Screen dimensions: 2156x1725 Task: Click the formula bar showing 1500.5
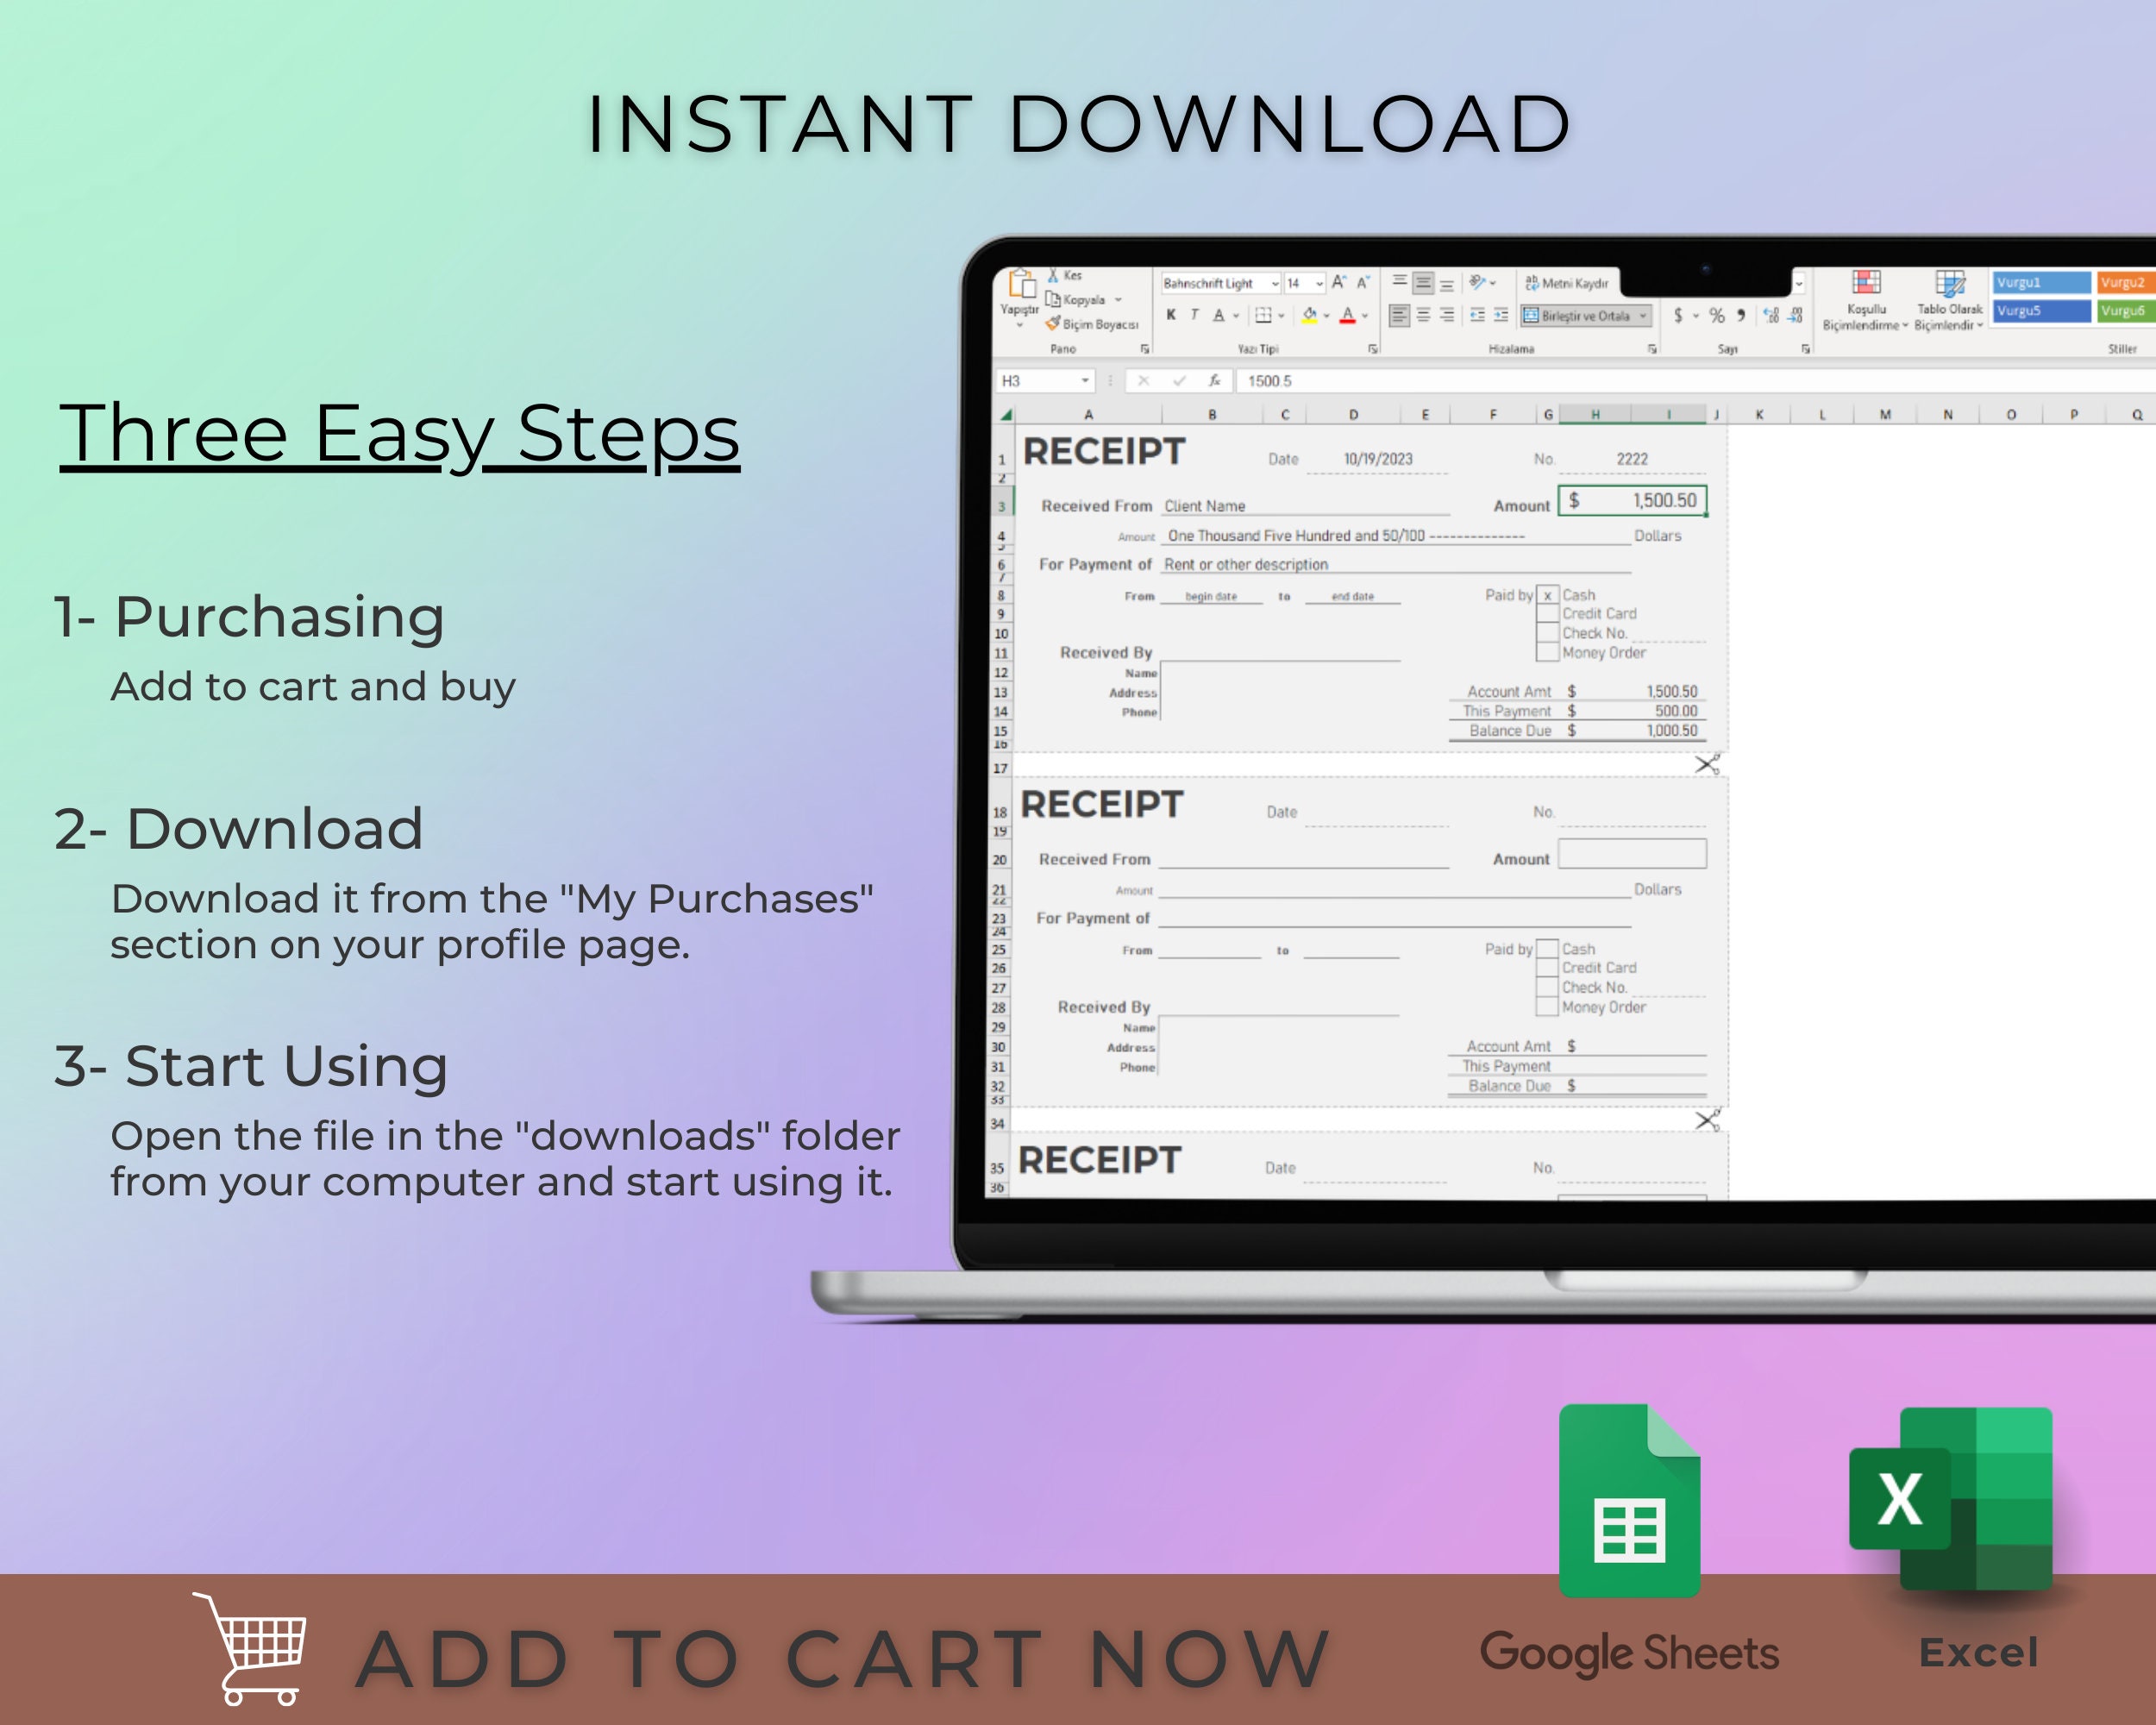coord(1290,382)
